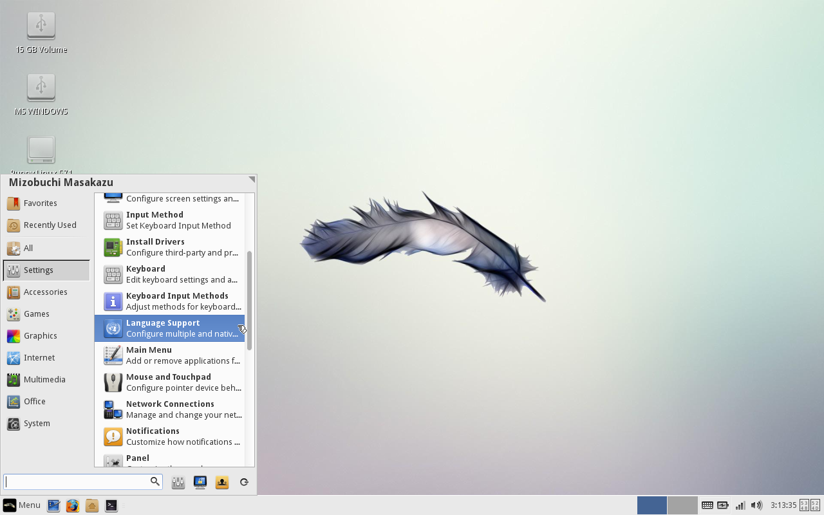Viewport: 824px width, 515px height.
Task: Launch Firefox from the taskbar
Action: pyautogui.click(x=73, y=505)
